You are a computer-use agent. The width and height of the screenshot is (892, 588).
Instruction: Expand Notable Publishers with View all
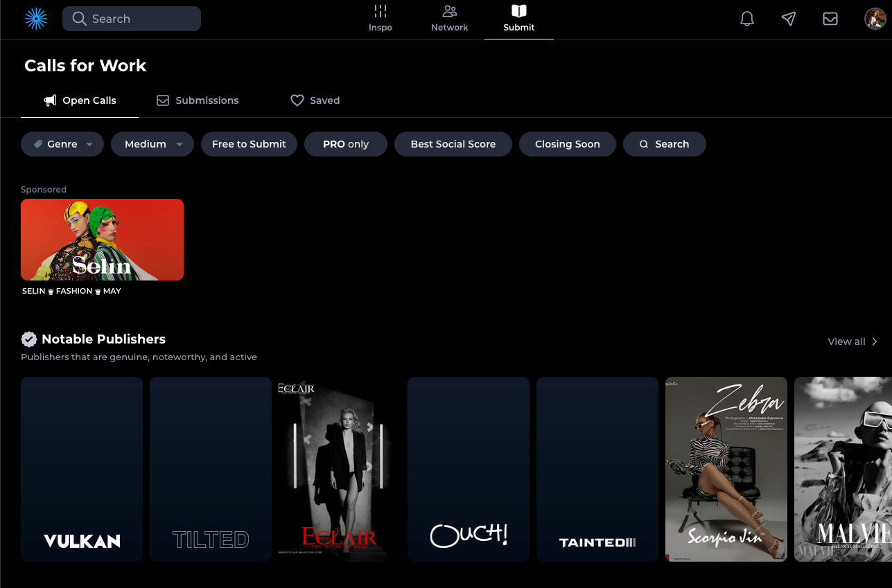(x=852, y=341)
